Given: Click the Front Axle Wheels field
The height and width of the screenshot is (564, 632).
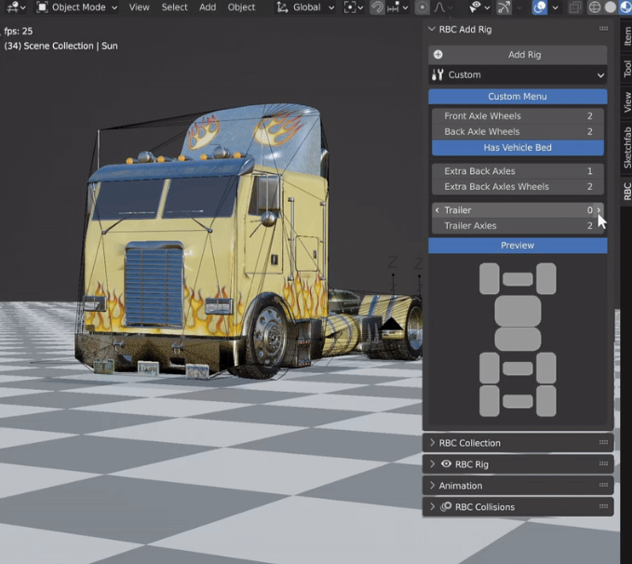Looking at the screenshot, I should tap(518, 116).
